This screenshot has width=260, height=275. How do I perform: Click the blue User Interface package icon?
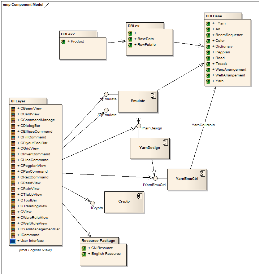point(13,241)
